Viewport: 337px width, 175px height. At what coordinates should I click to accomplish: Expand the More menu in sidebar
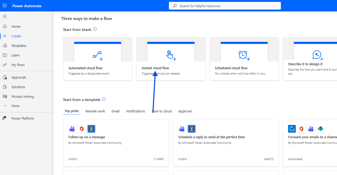[15, 106]
